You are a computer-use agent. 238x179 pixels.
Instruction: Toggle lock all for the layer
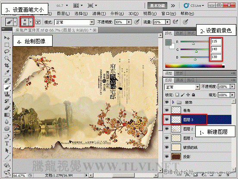tap(193, 95)
